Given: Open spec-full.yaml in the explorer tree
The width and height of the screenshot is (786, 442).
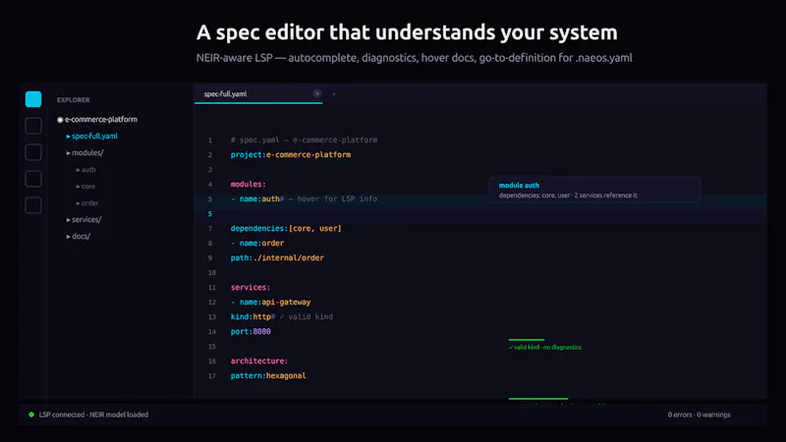Looking at the screenshot, I should pyautogui.click(x=94, y=136).
